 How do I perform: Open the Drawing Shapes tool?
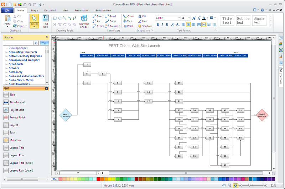[x=84, y=21]
